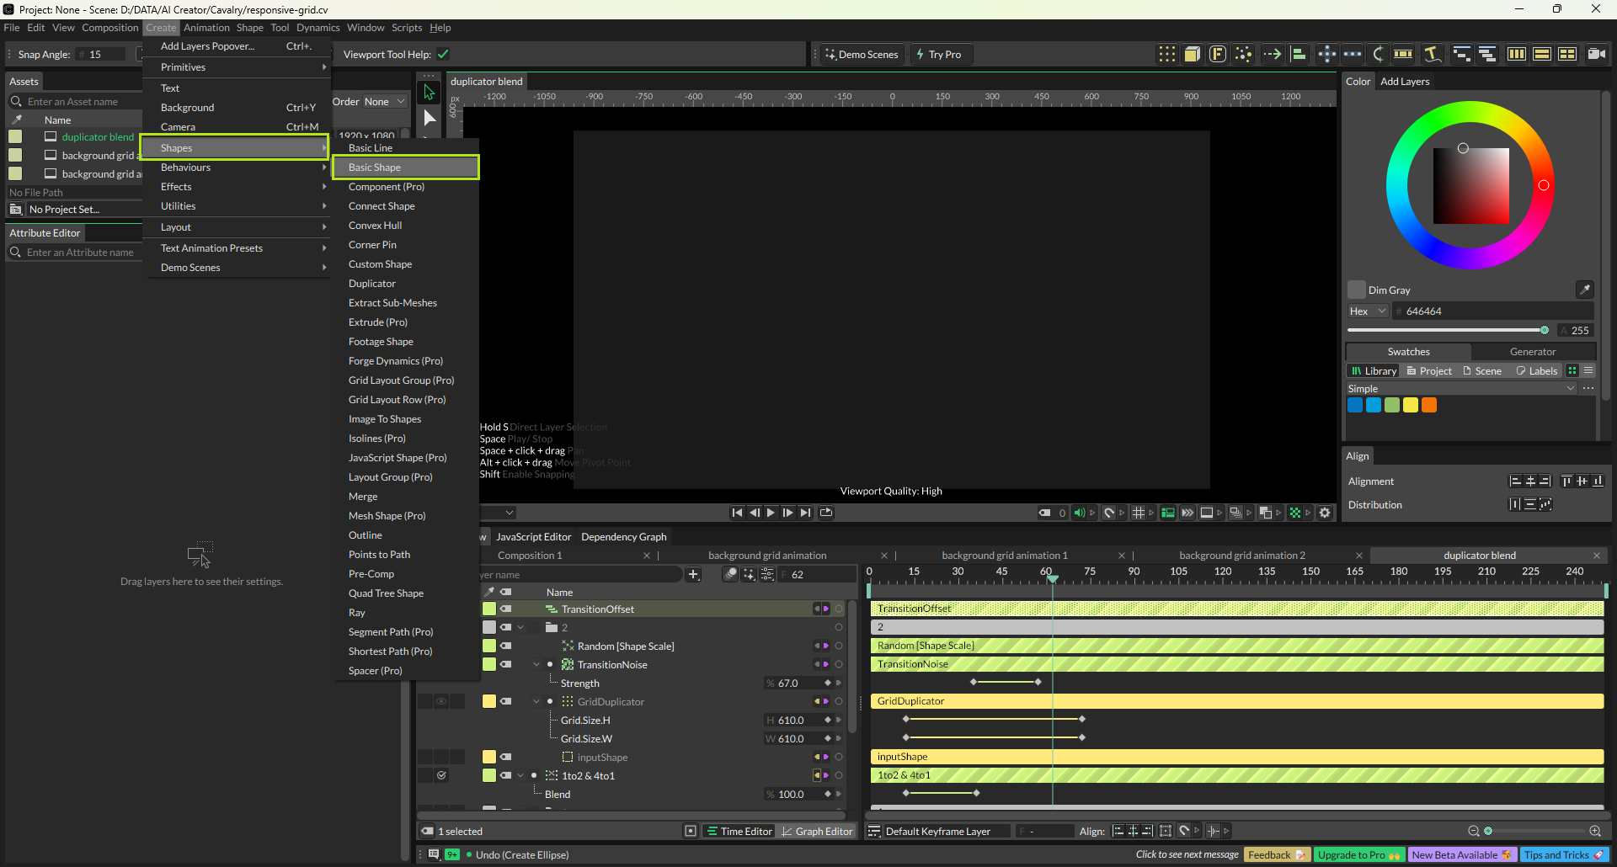Click the plus button beside layer search

click(693, 574)
